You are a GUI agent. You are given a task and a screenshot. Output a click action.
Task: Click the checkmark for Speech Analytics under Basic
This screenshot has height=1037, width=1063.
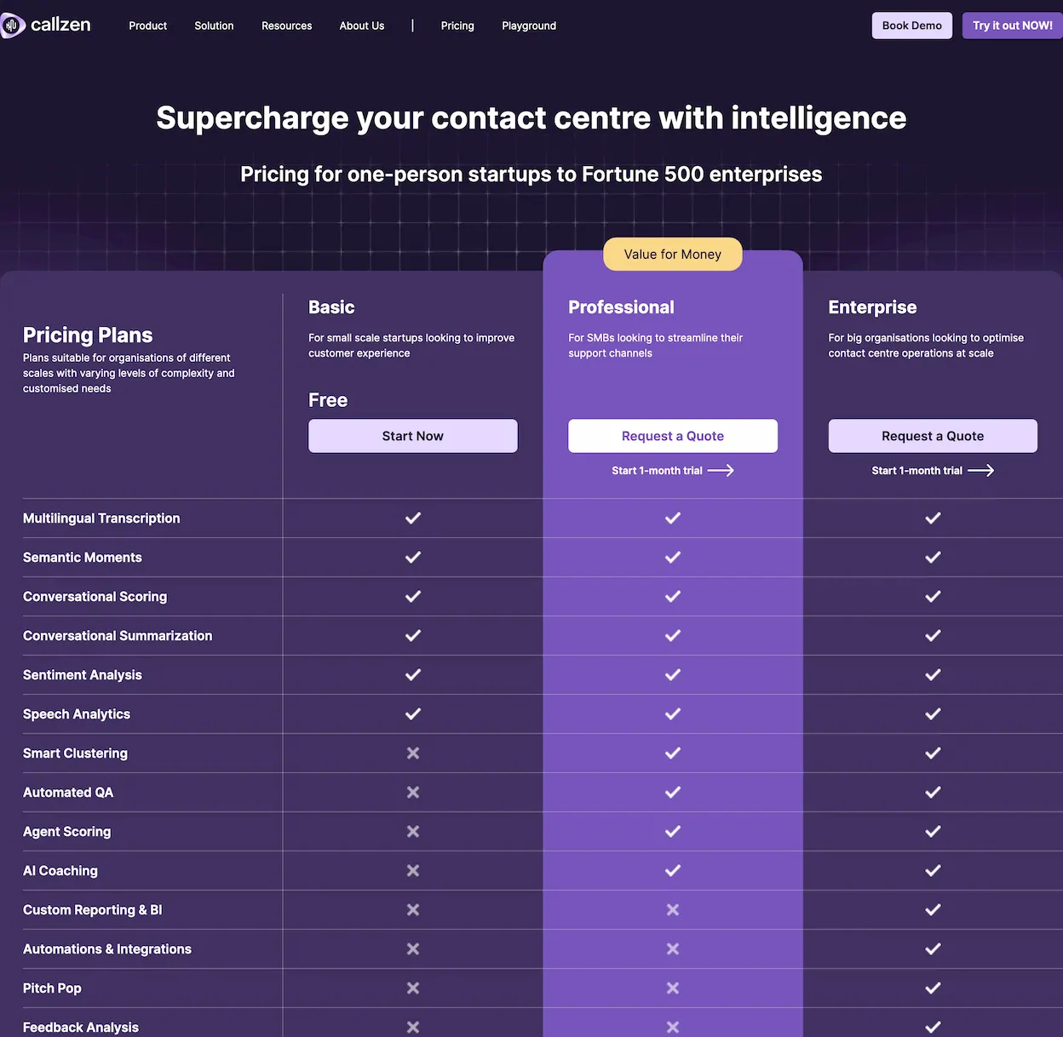point(412,713)
